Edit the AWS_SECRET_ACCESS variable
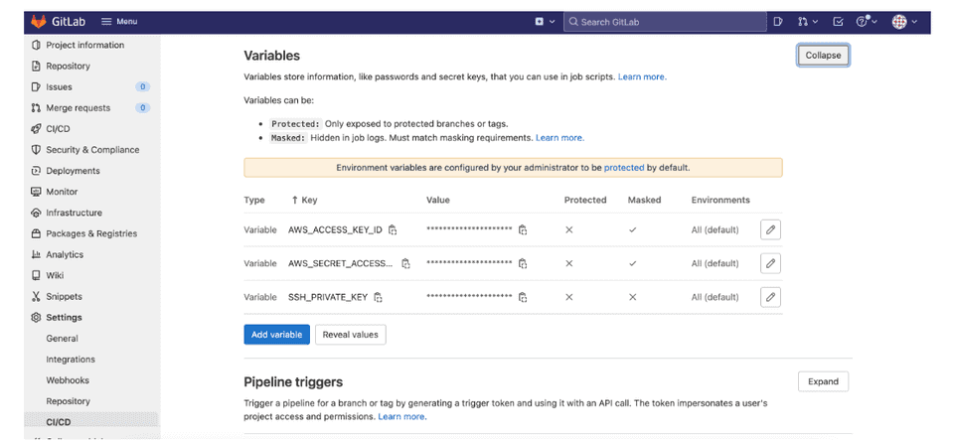 point(770,264)
